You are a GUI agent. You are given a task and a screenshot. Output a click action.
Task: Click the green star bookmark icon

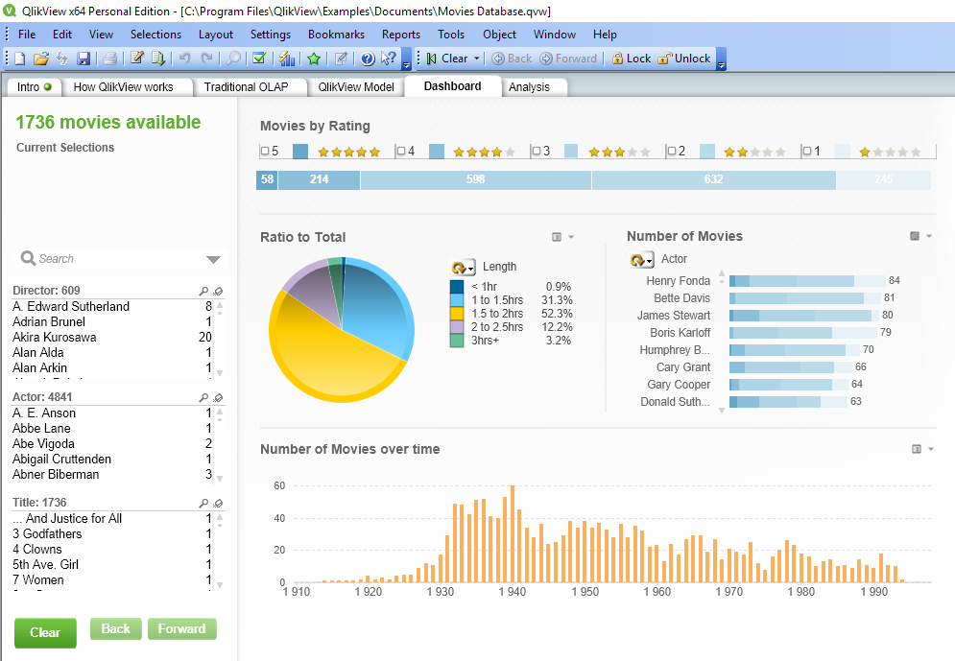314,59
